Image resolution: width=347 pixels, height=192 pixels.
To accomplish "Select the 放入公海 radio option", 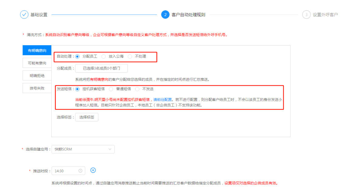I will point(103,56).
